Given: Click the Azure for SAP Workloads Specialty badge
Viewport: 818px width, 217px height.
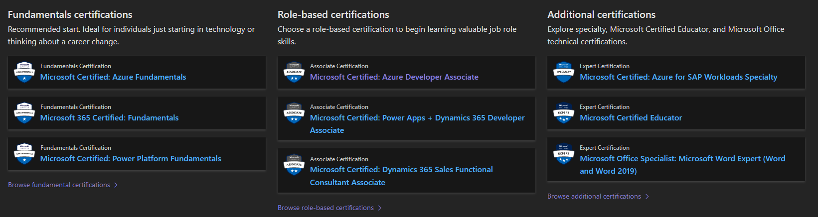Looking at the screenshot, I should tap(564, 72).
